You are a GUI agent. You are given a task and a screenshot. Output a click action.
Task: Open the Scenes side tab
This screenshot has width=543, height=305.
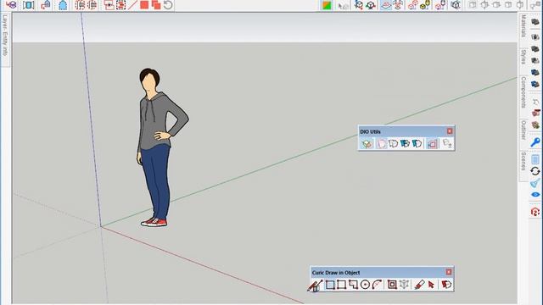(x=523, y=162)
